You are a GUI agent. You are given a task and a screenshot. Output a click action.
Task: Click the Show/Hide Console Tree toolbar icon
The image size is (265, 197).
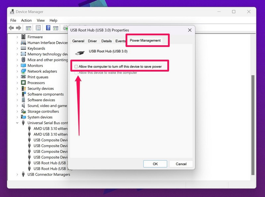28,28
